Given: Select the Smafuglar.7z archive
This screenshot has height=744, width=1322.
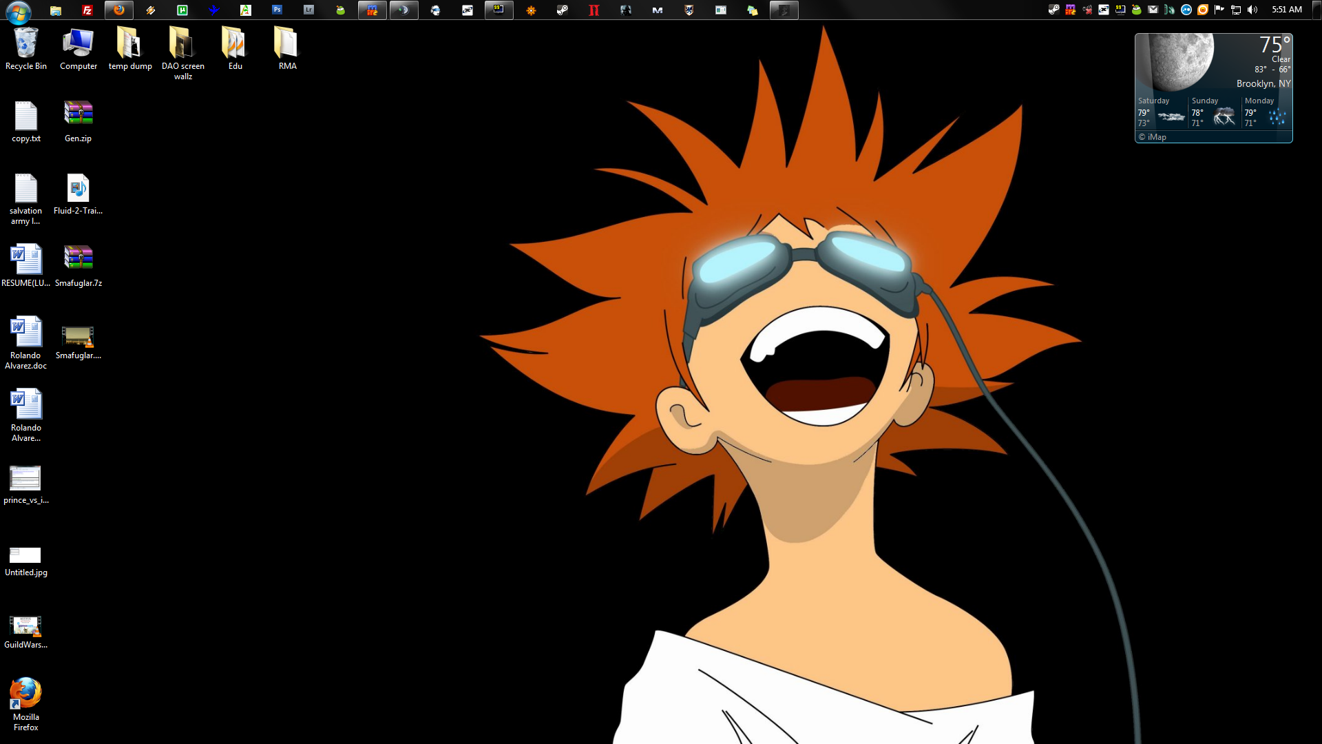Looking at the screenshot, I should click(x=78, y=266).
